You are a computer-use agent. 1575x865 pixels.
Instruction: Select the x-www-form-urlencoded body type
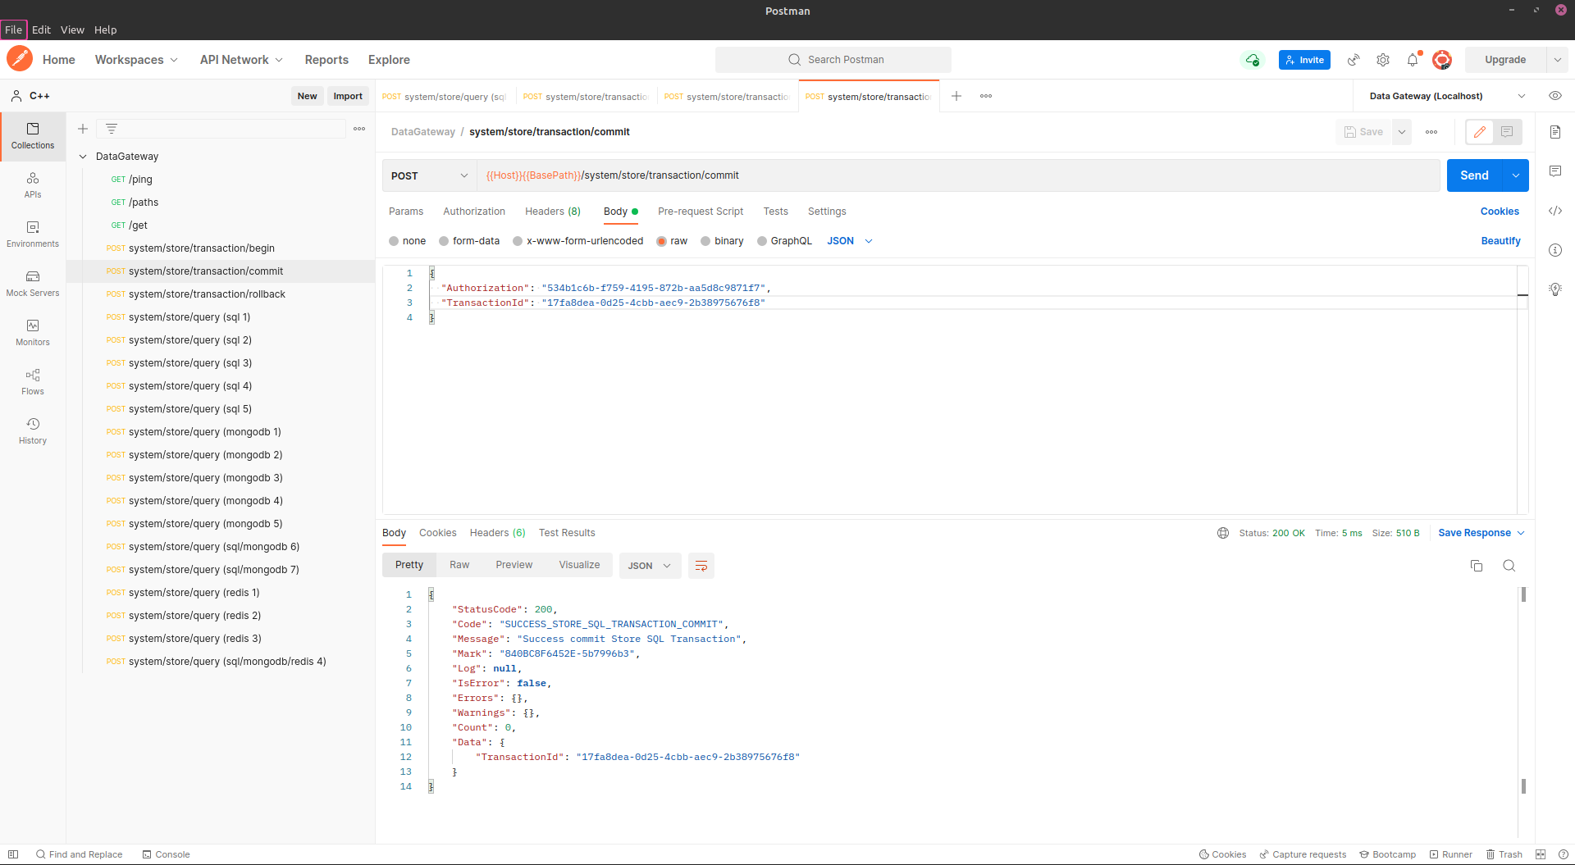(518, 241)
